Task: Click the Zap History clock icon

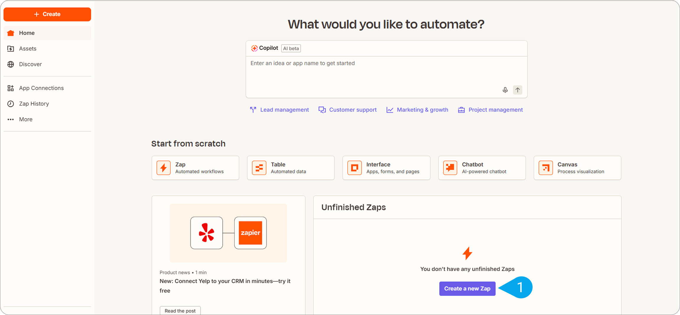Action: click(11, 104)
